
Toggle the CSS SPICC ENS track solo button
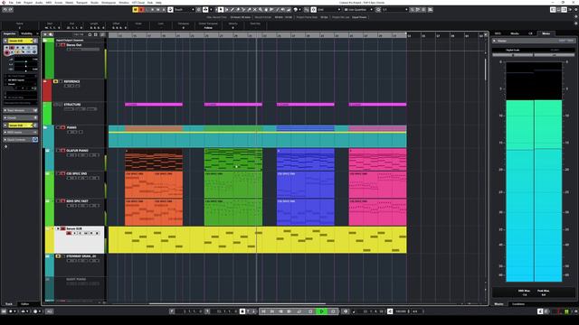pyautogui.click(x=62, y=173)
